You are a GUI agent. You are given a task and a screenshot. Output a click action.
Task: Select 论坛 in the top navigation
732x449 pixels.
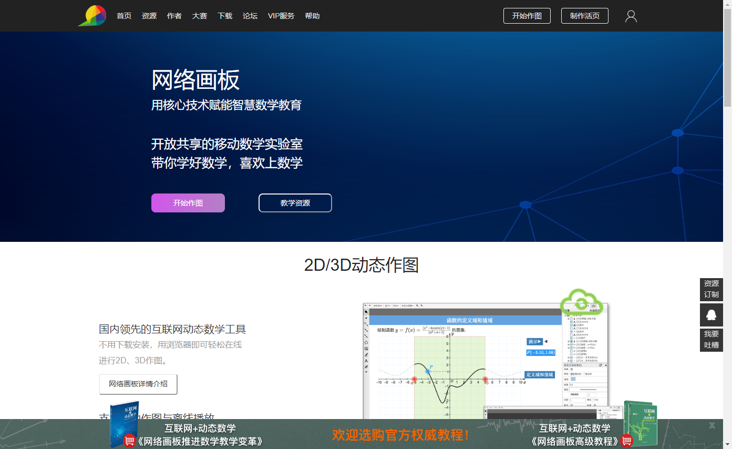(x=250, y=16)
